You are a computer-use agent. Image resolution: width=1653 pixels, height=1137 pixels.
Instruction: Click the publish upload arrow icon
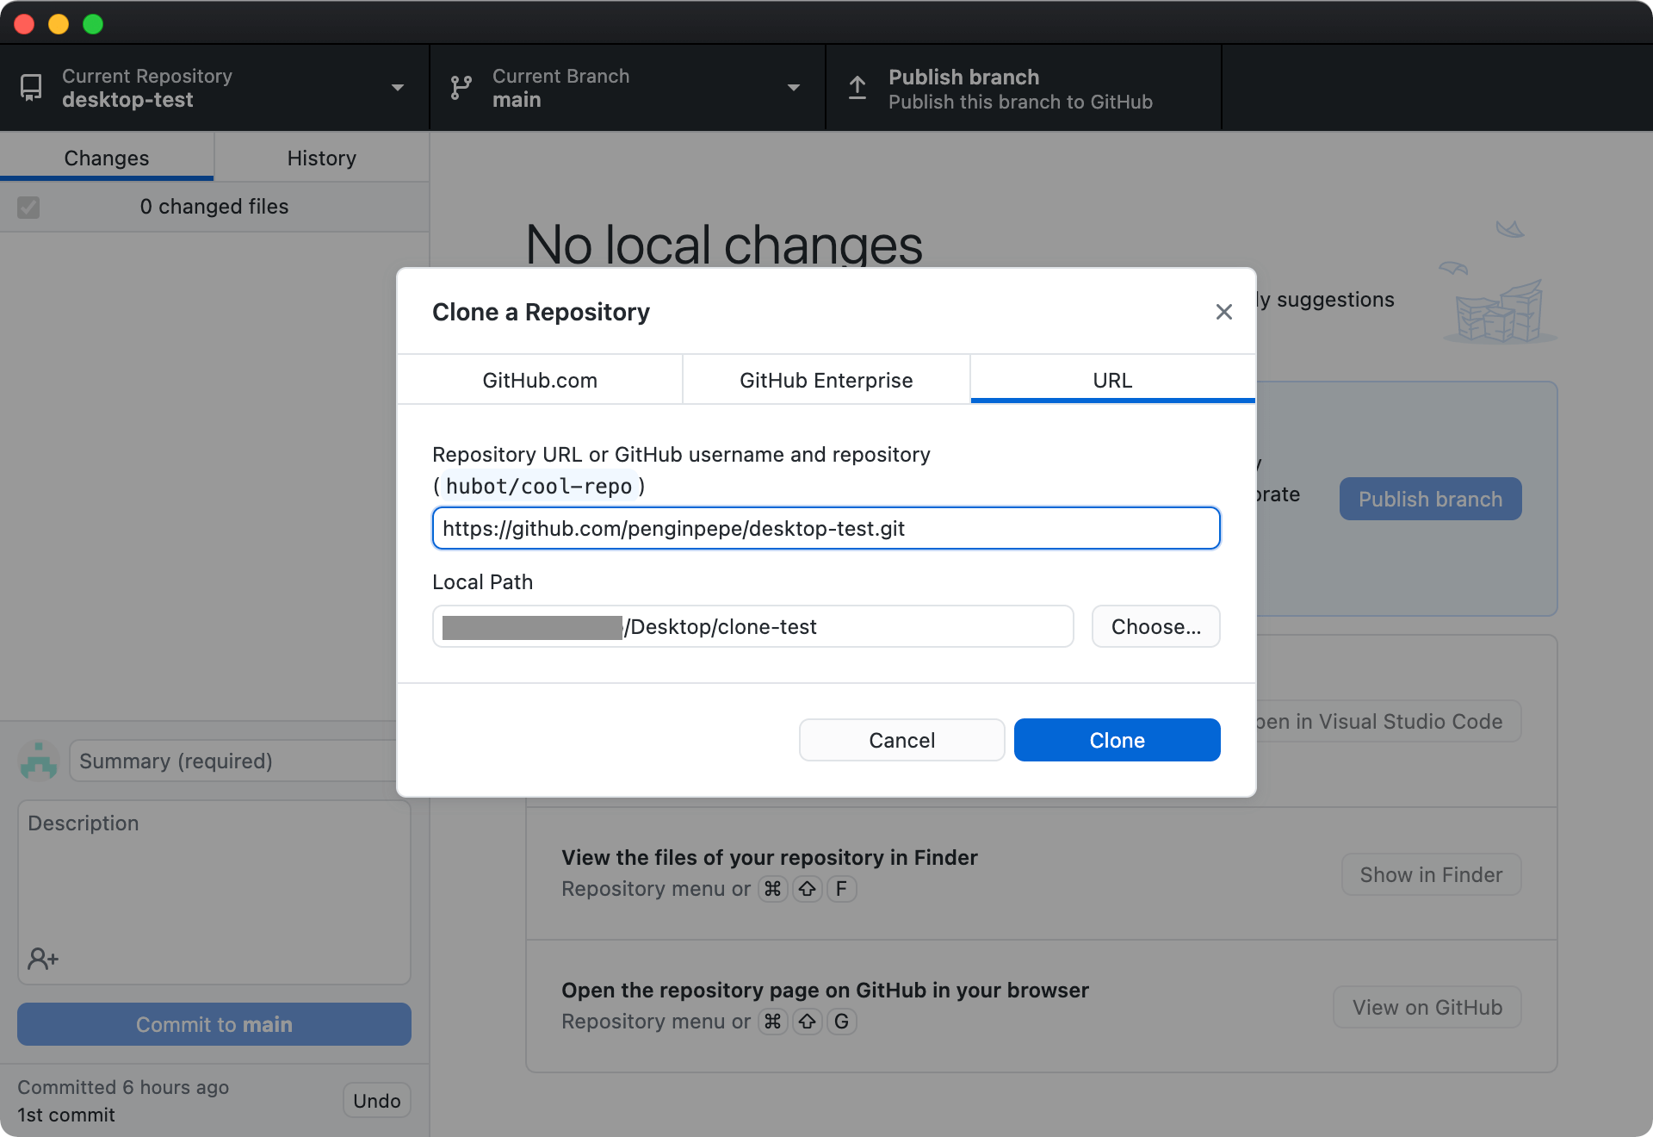click(857, 88)
